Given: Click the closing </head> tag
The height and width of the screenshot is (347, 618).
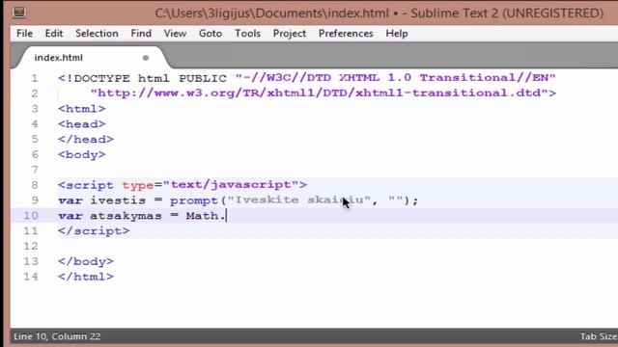Looking at the screenshot, I should (86, 139).
